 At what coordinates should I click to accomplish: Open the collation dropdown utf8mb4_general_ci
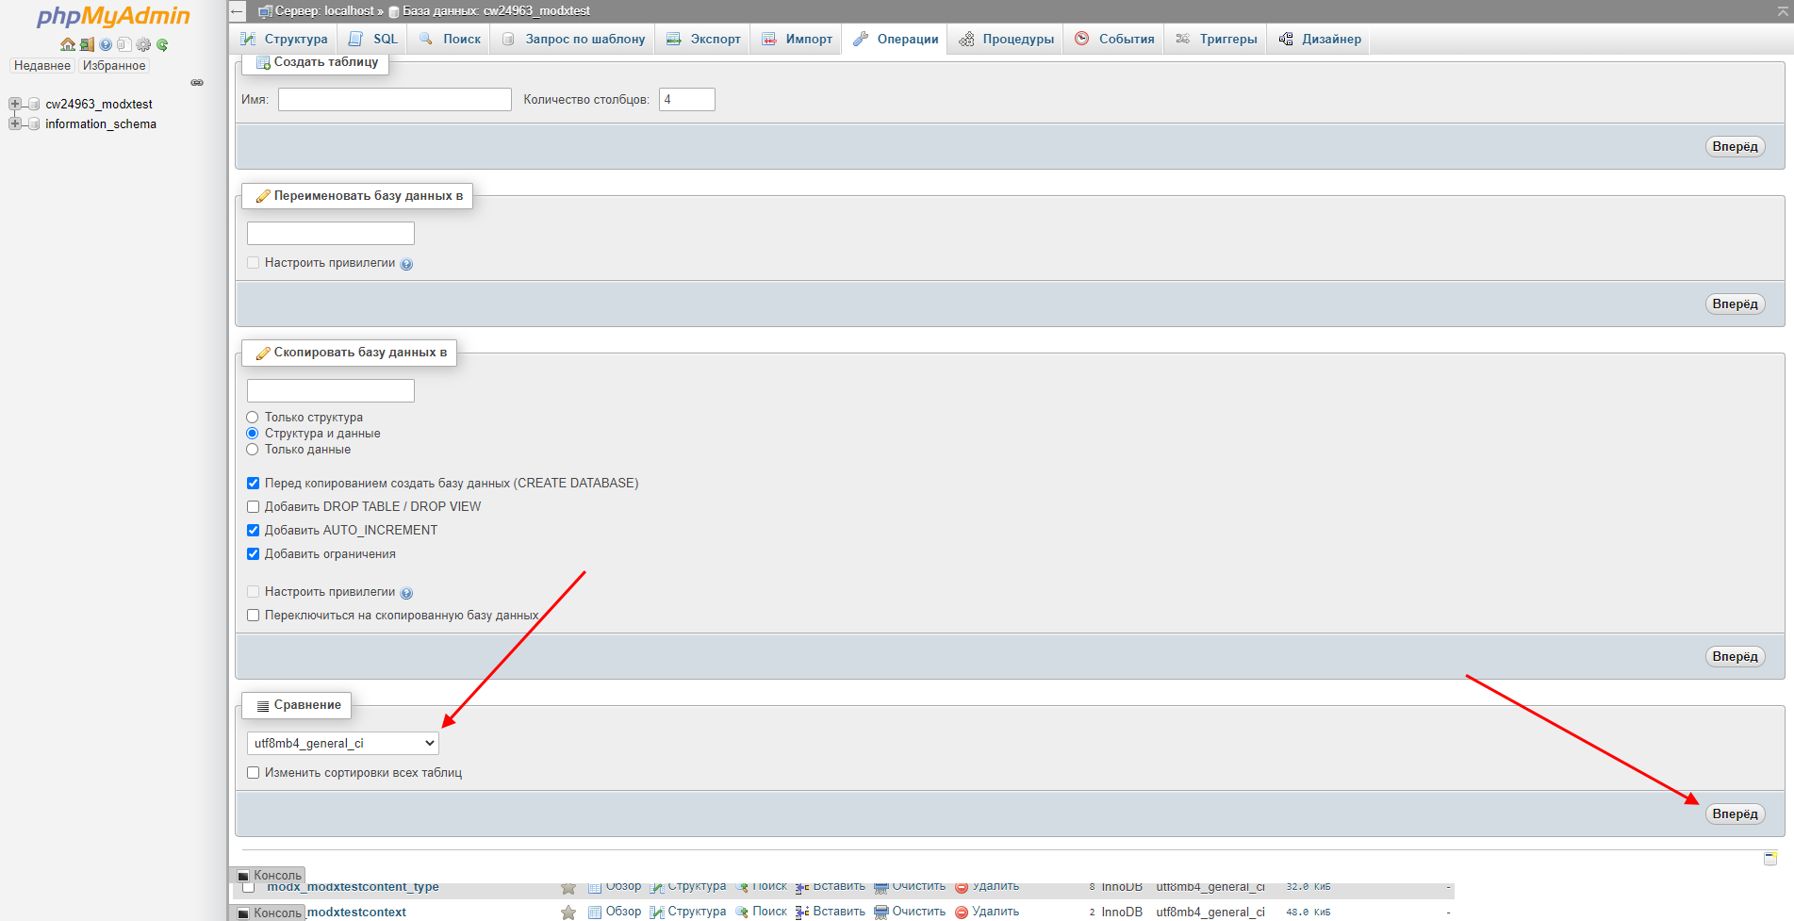point(341,743)
